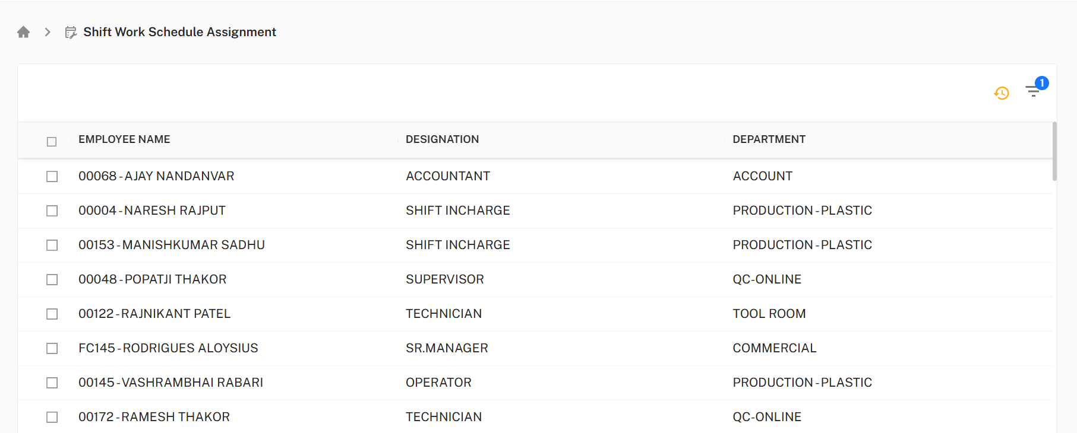Select the Popatji Thakor checkbox
The image size is (1077, 433).
52,280
